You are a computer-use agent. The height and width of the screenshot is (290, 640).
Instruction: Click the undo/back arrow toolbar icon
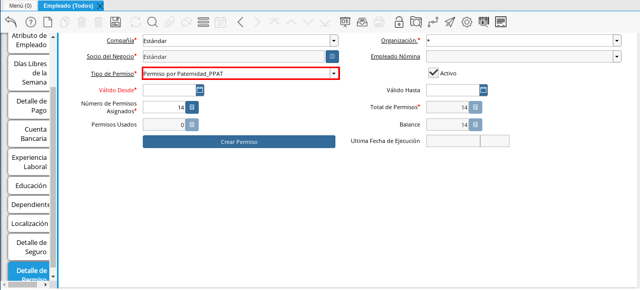[11, 22]
